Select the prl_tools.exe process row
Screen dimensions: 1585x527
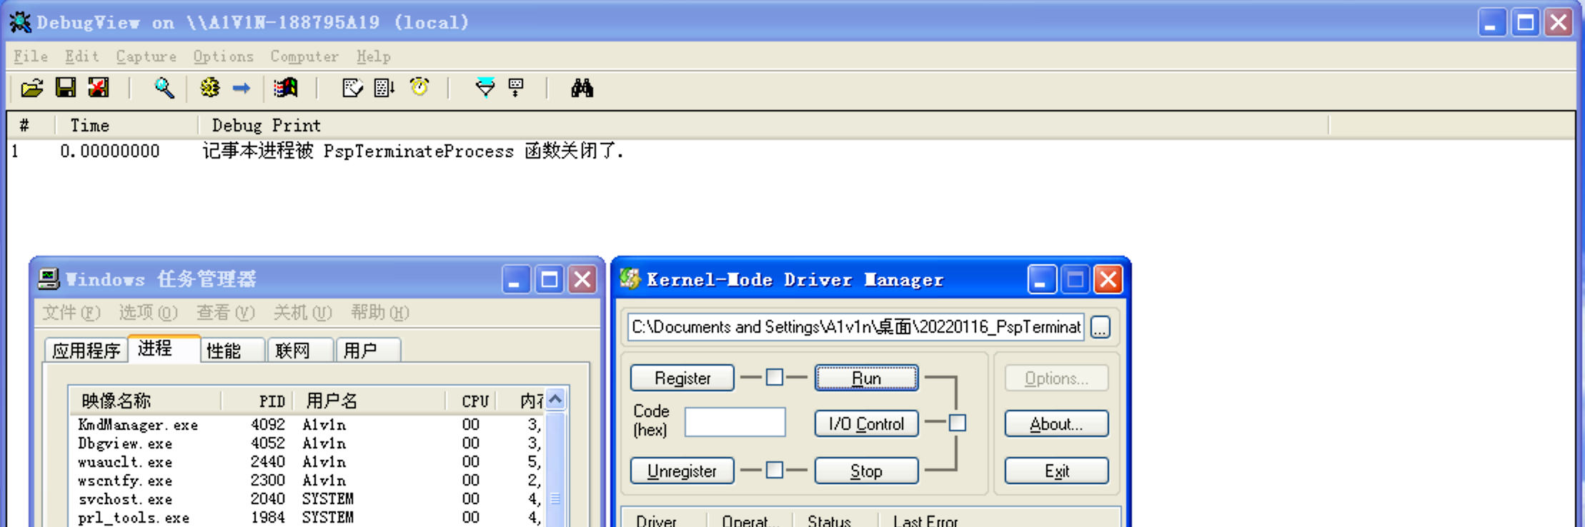point(308,517)
